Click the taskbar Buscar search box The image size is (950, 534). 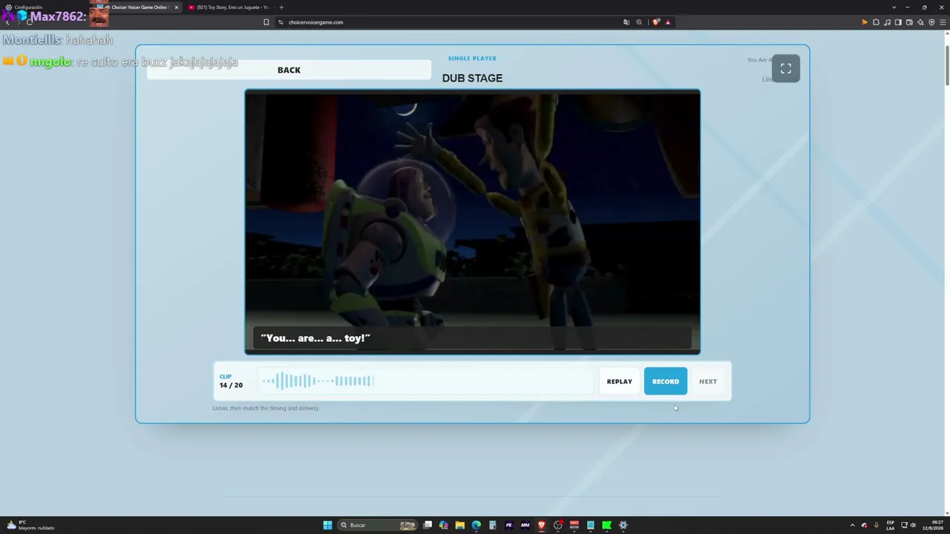[x=379, y=525]
